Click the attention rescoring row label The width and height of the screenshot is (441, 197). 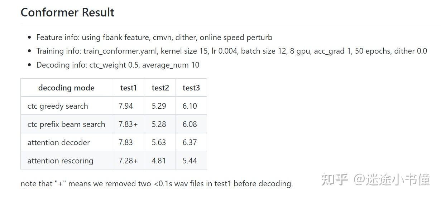(x=60, y=161)
